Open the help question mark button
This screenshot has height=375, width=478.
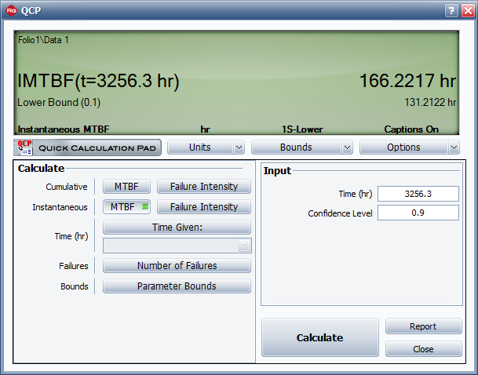click(x=451, y=11)
